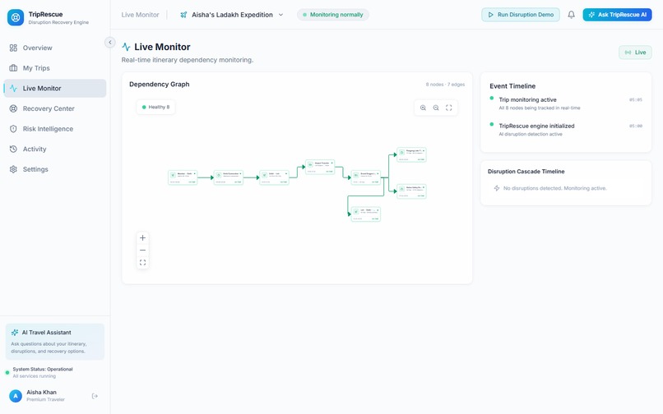Click the Live Monitor breadcrumb in the header
Screen dimensions: 663x414
pyautogui.click(x=140, y=15)
